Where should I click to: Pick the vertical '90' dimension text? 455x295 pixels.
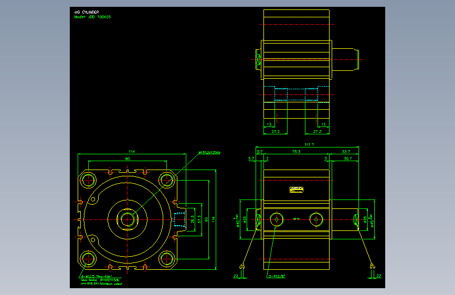206,219
